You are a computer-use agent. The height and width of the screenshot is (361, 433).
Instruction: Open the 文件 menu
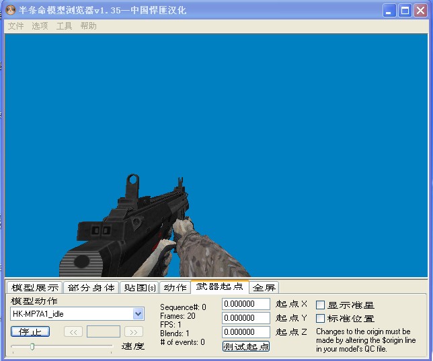coord(15,26)
